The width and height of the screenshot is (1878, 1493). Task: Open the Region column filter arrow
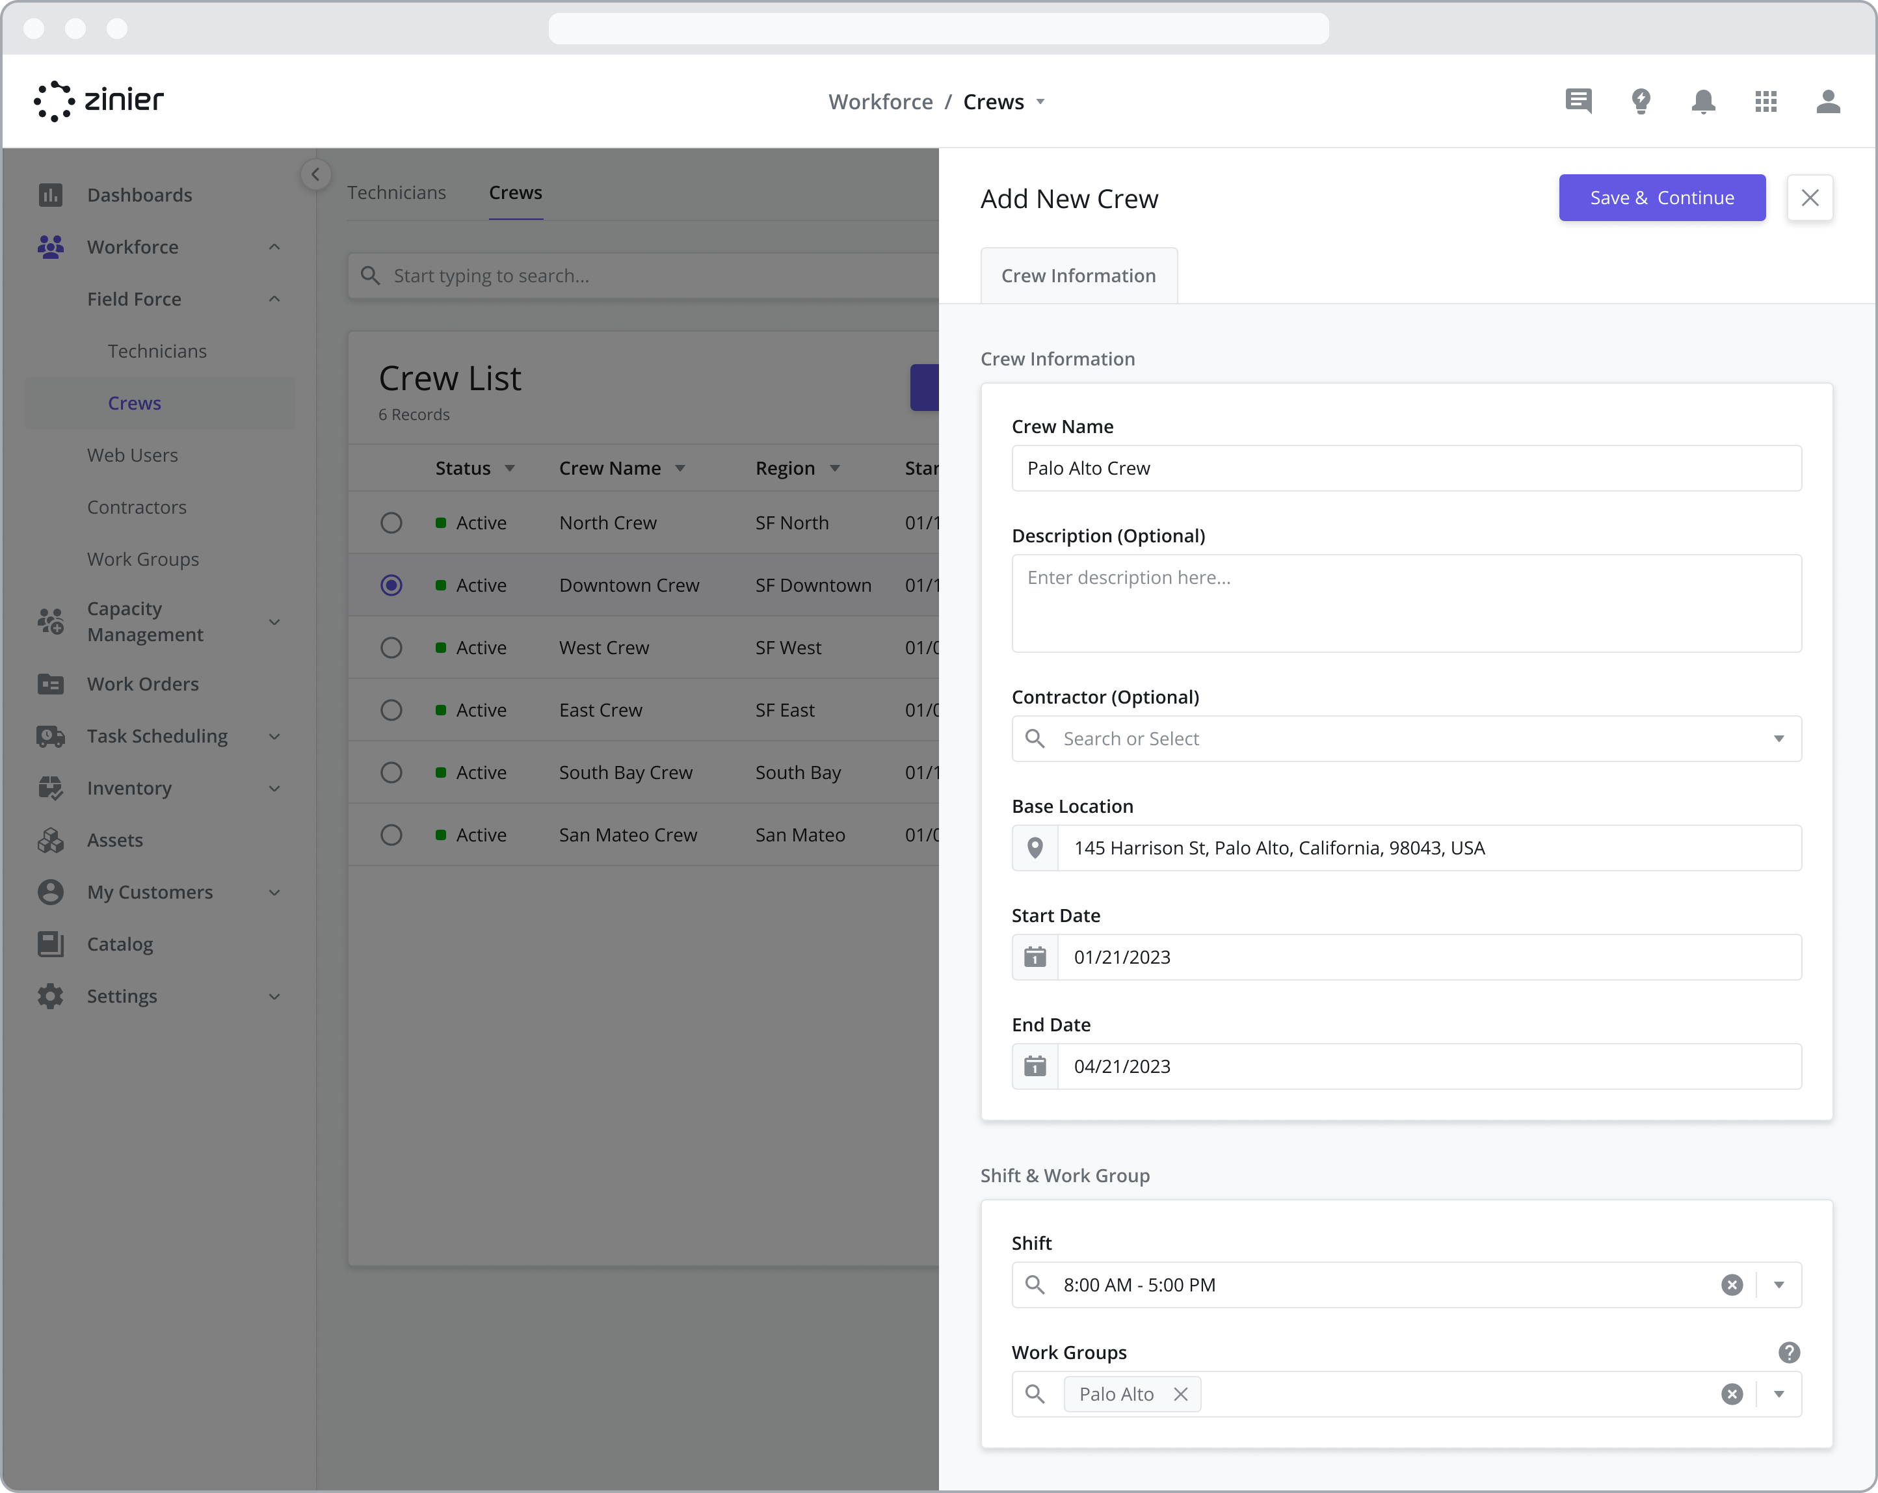click(x=834, y=468)
